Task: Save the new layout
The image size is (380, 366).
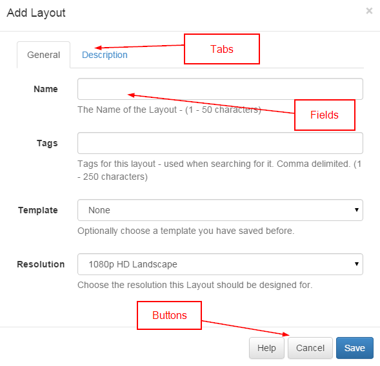Action: (x=355, y=348)
